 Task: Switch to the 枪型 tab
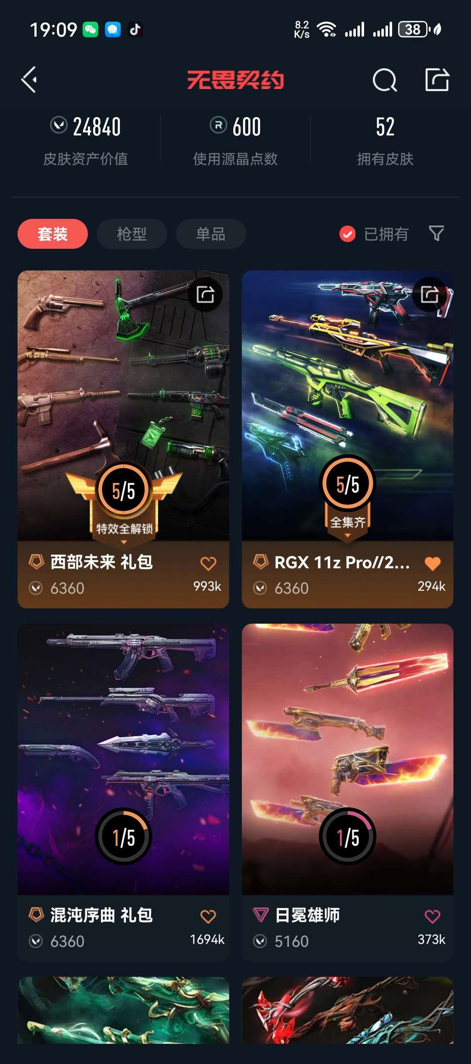pyautogui.click(x=132, y=234)
